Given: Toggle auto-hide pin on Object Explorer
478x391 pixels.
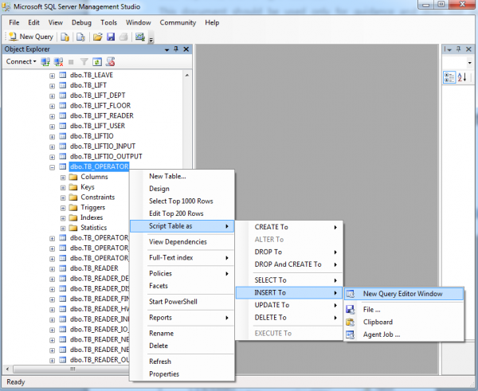Looking at the screenshot, I should point(176,49).
